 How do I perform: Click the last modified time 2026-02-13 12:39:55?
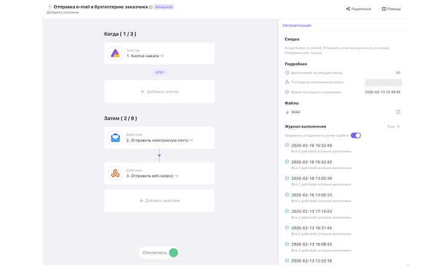click(383, 92)
